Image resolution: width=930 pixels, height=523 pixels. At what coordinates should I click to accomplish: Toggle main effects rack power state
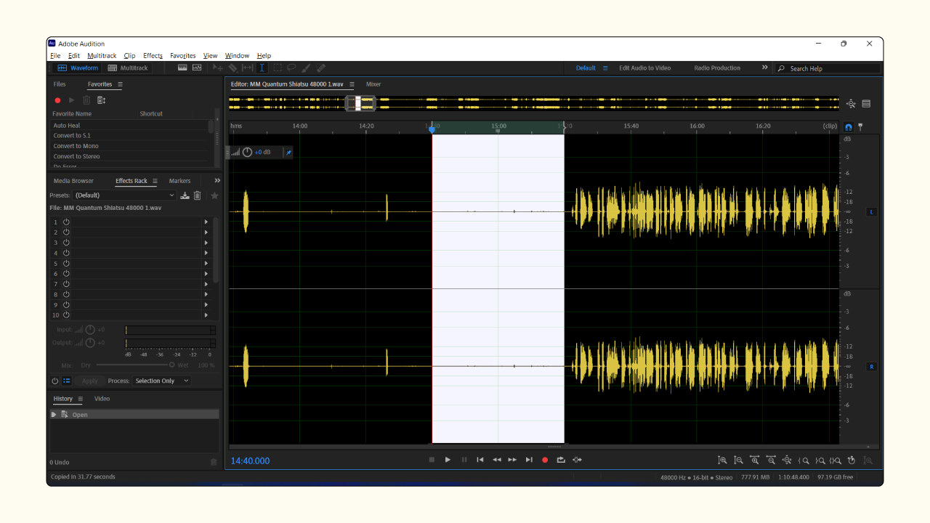point(54,381)
